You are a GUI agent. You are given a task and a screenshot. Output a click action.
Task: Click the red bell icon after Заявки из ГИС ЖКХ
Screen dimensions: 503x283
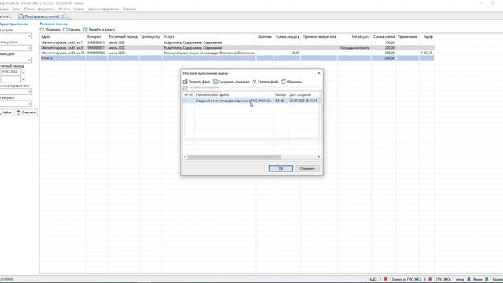pyautogui.click(x=431, y=280)
